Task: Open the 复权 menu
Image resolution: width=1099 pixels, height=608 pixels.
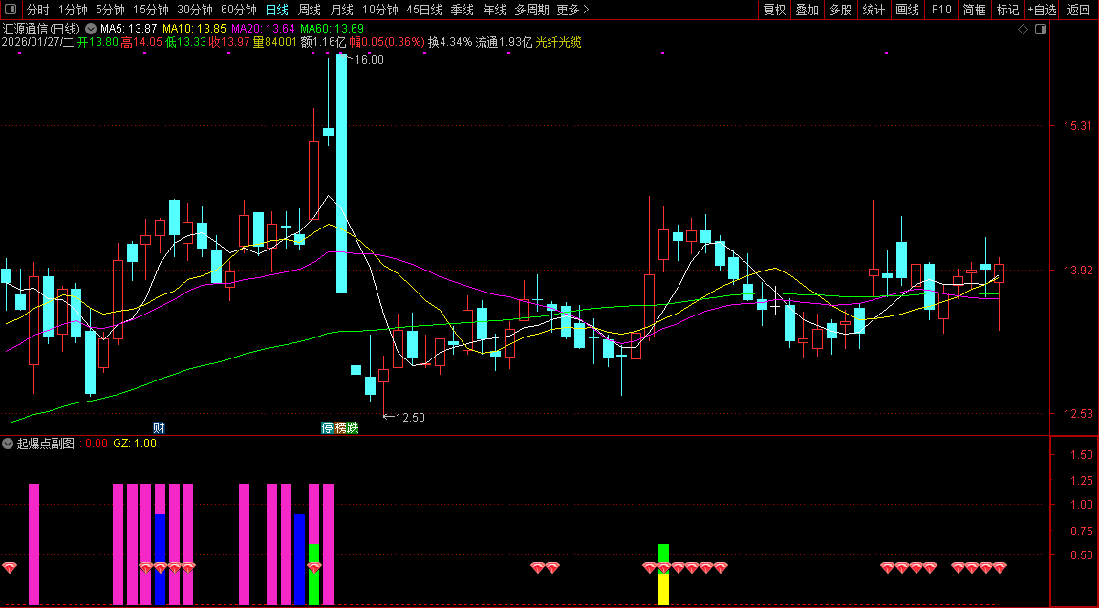Action: pos(774,10)
